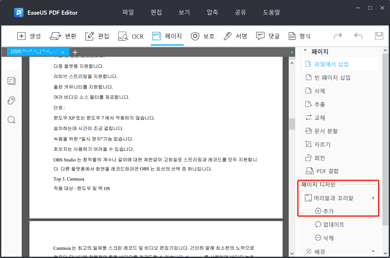Open the 도움말 (Help) menu
This screenshot has height=258, width=390.
[271, 12]
